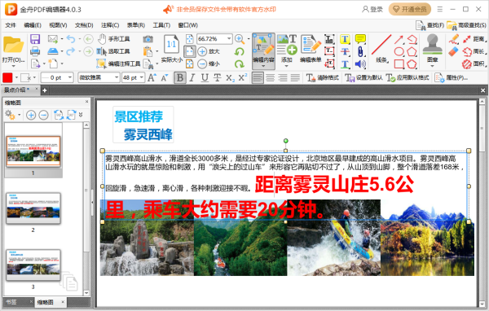Screen dimensions: 489x311
Task: Set left text alignment
Action: [x=258, y=77]
